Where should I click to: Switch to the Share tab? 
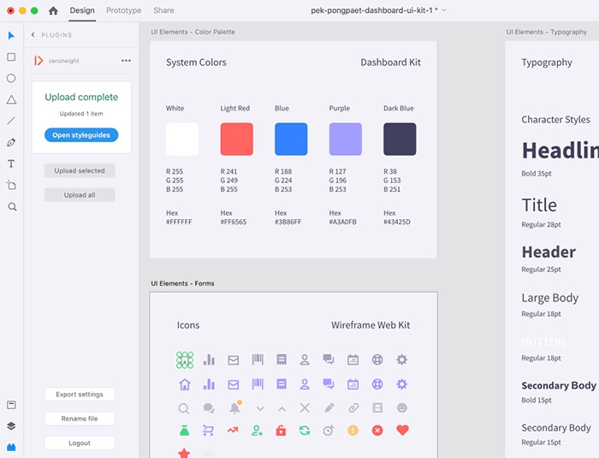(163, 10)
